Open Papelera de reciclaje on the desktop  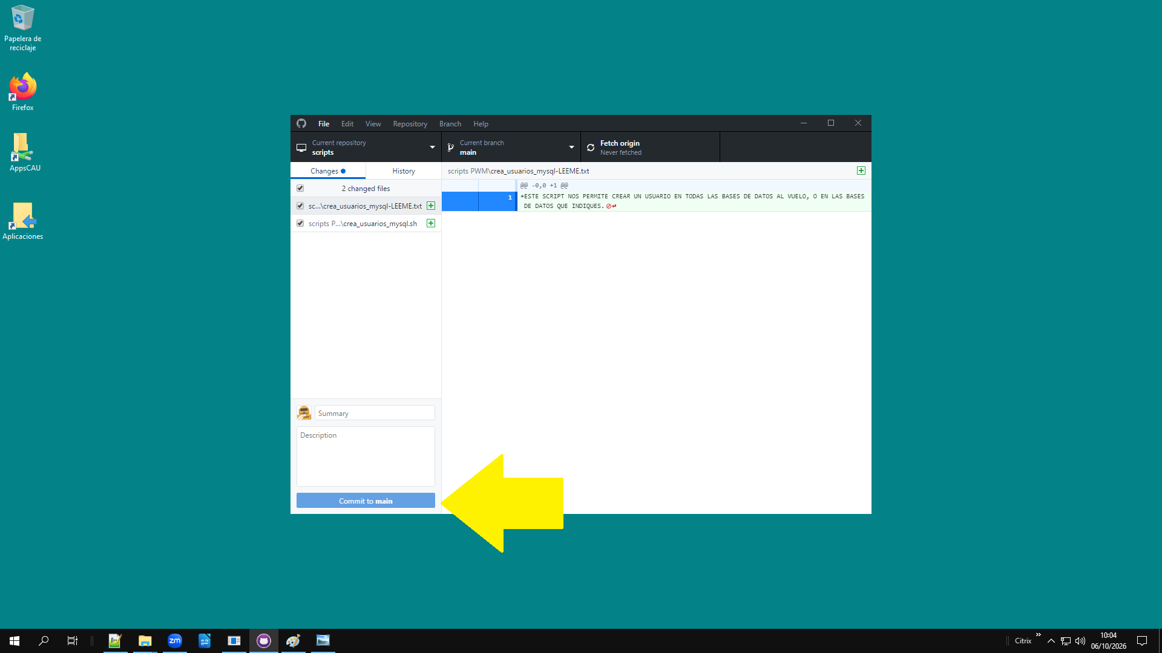pyautogui.click(x=23, y=28)
